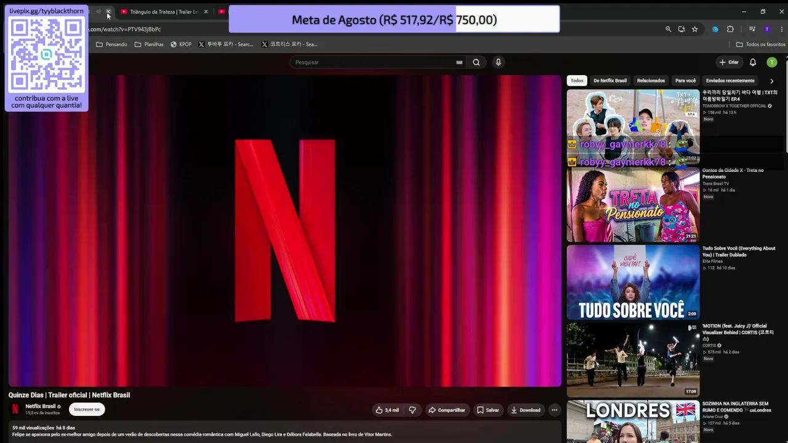Screen dimensions: 788x443
Task: Open the 투바투 포카 X search bookmark
Action: (x=226, y=44)
